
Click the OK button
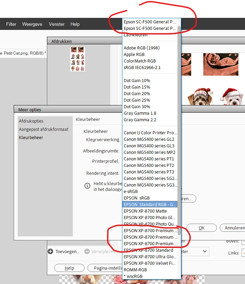click(201, 228)
